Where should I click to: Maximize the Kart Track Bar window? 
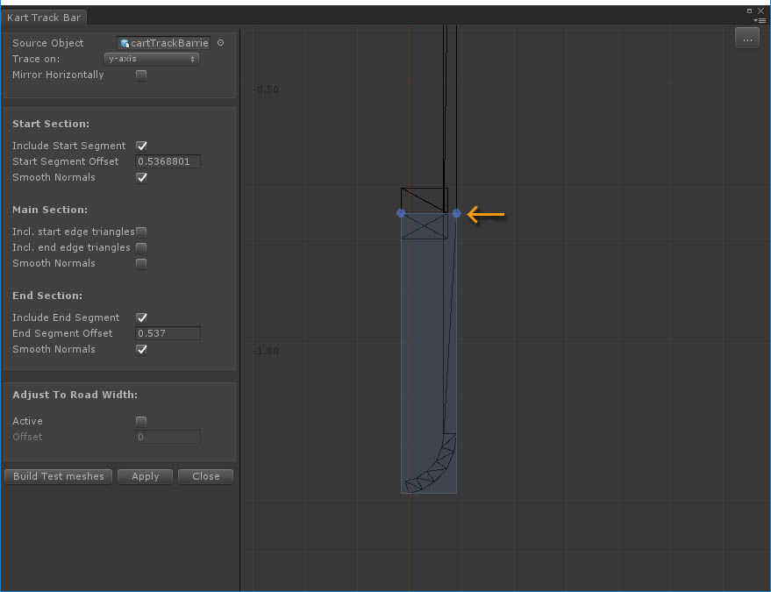point(749,11)
